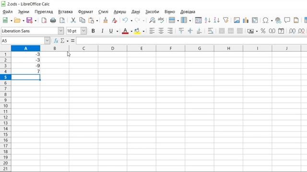Viewport: 307px width, 172px height.
Task: Insert pivot table icon
Action: coord(255,20)
